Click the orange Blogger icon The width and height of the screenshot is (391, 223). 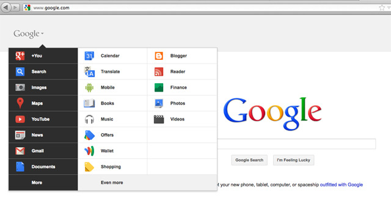coord(159,56)
